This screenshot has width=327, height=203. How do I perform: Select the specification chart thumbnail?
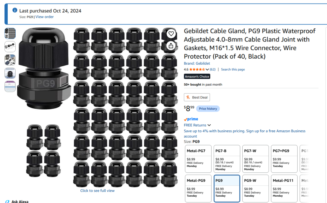pyautogui.click(x=10, y=86)
